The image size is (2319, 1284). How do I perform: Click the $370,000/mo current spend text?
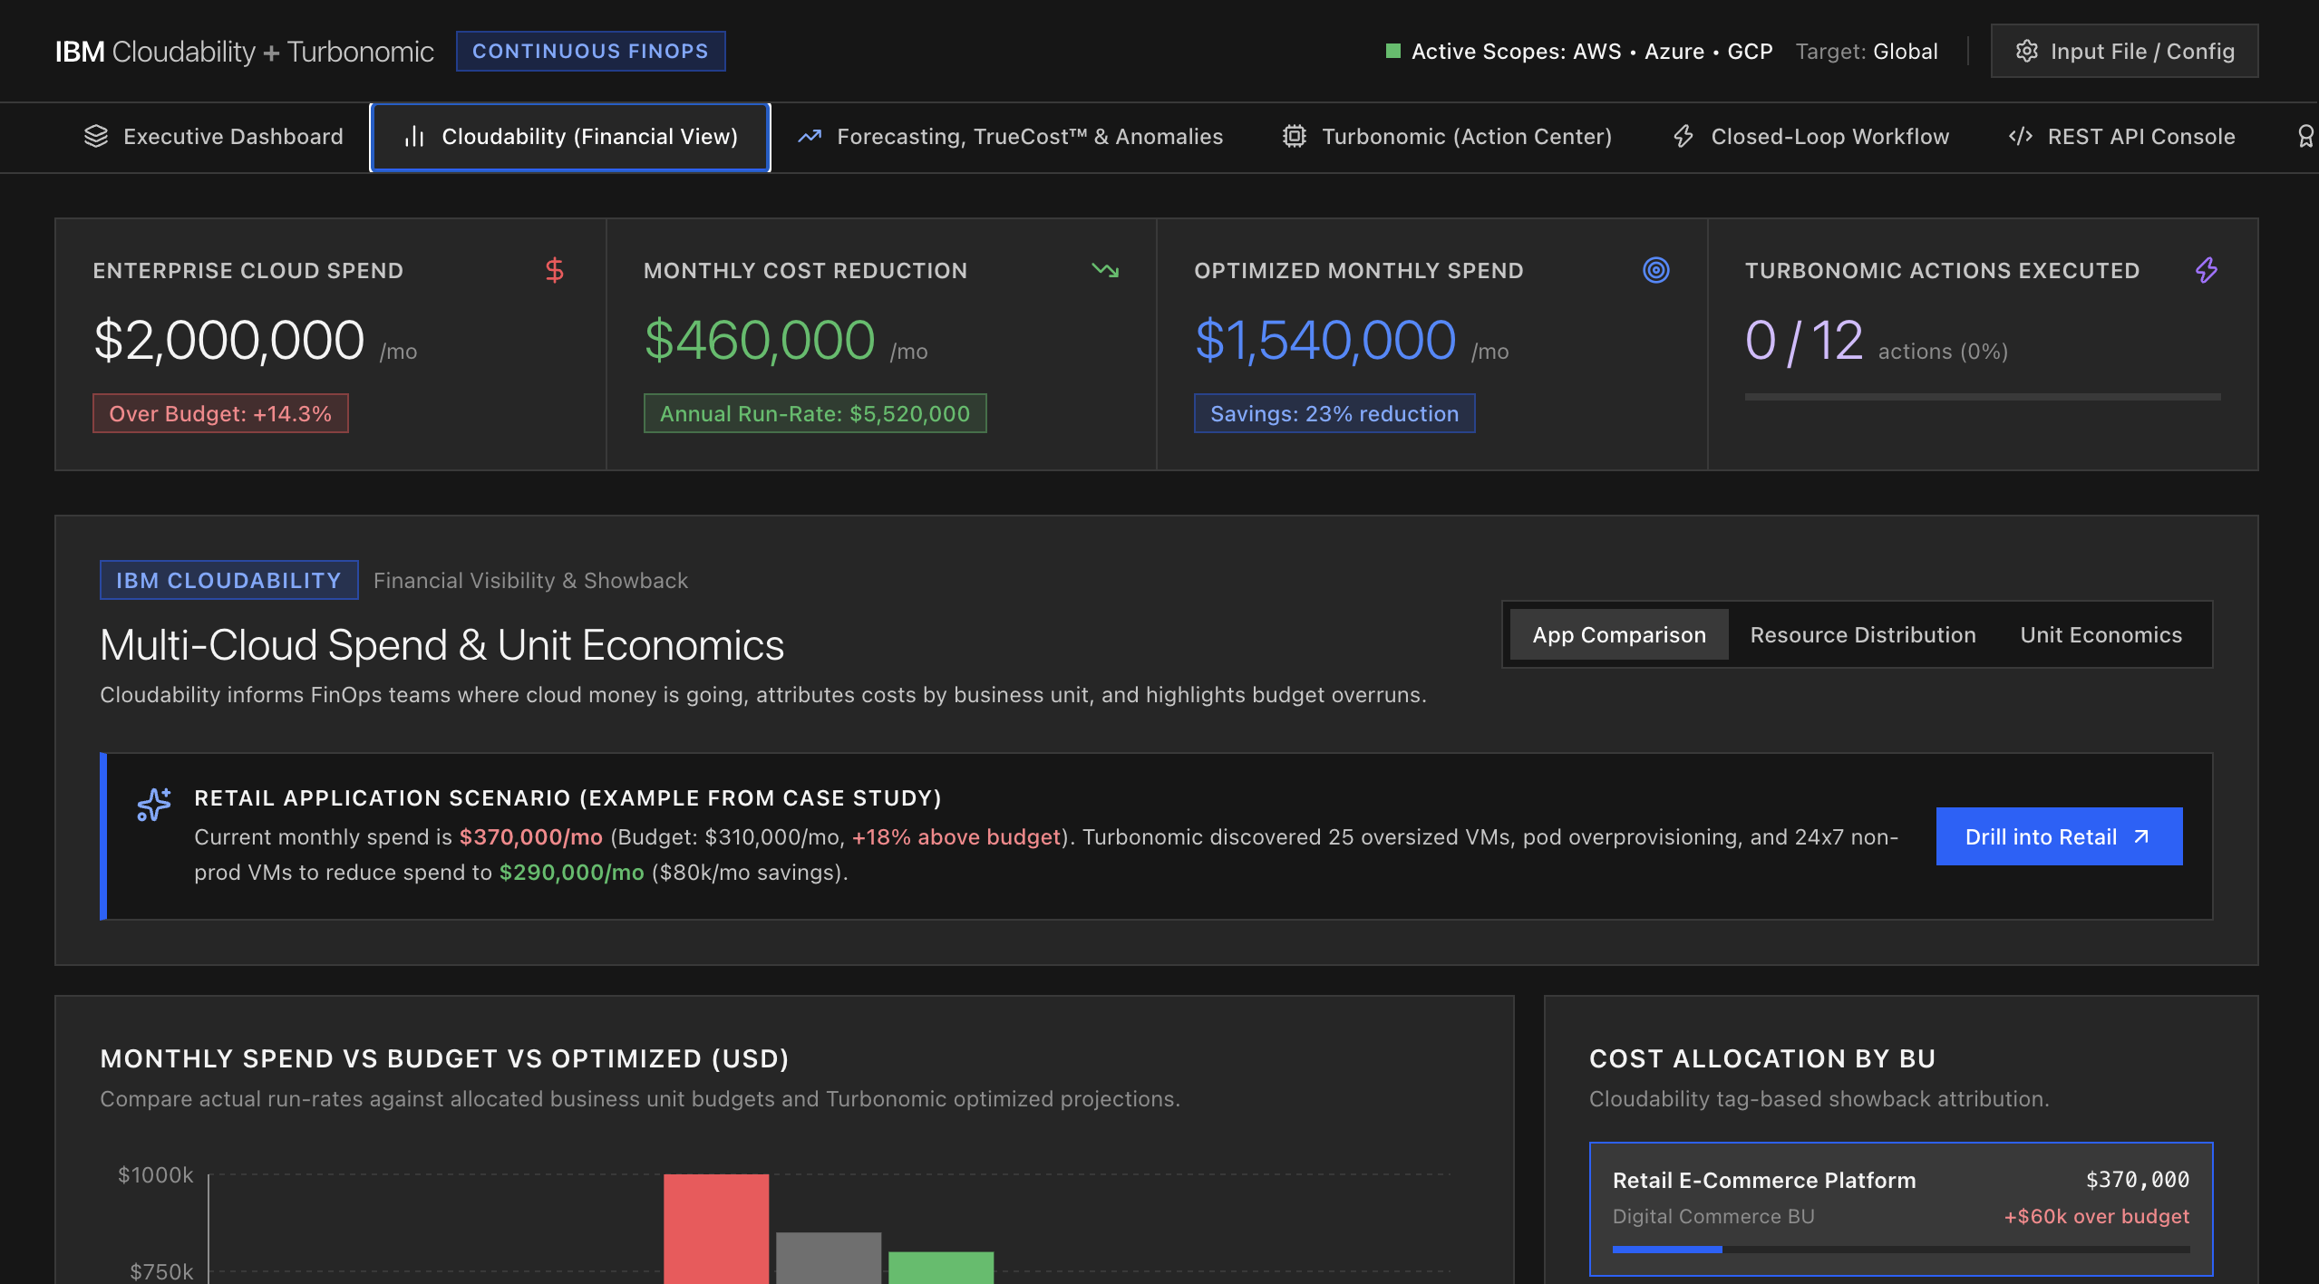click(531, 836)
